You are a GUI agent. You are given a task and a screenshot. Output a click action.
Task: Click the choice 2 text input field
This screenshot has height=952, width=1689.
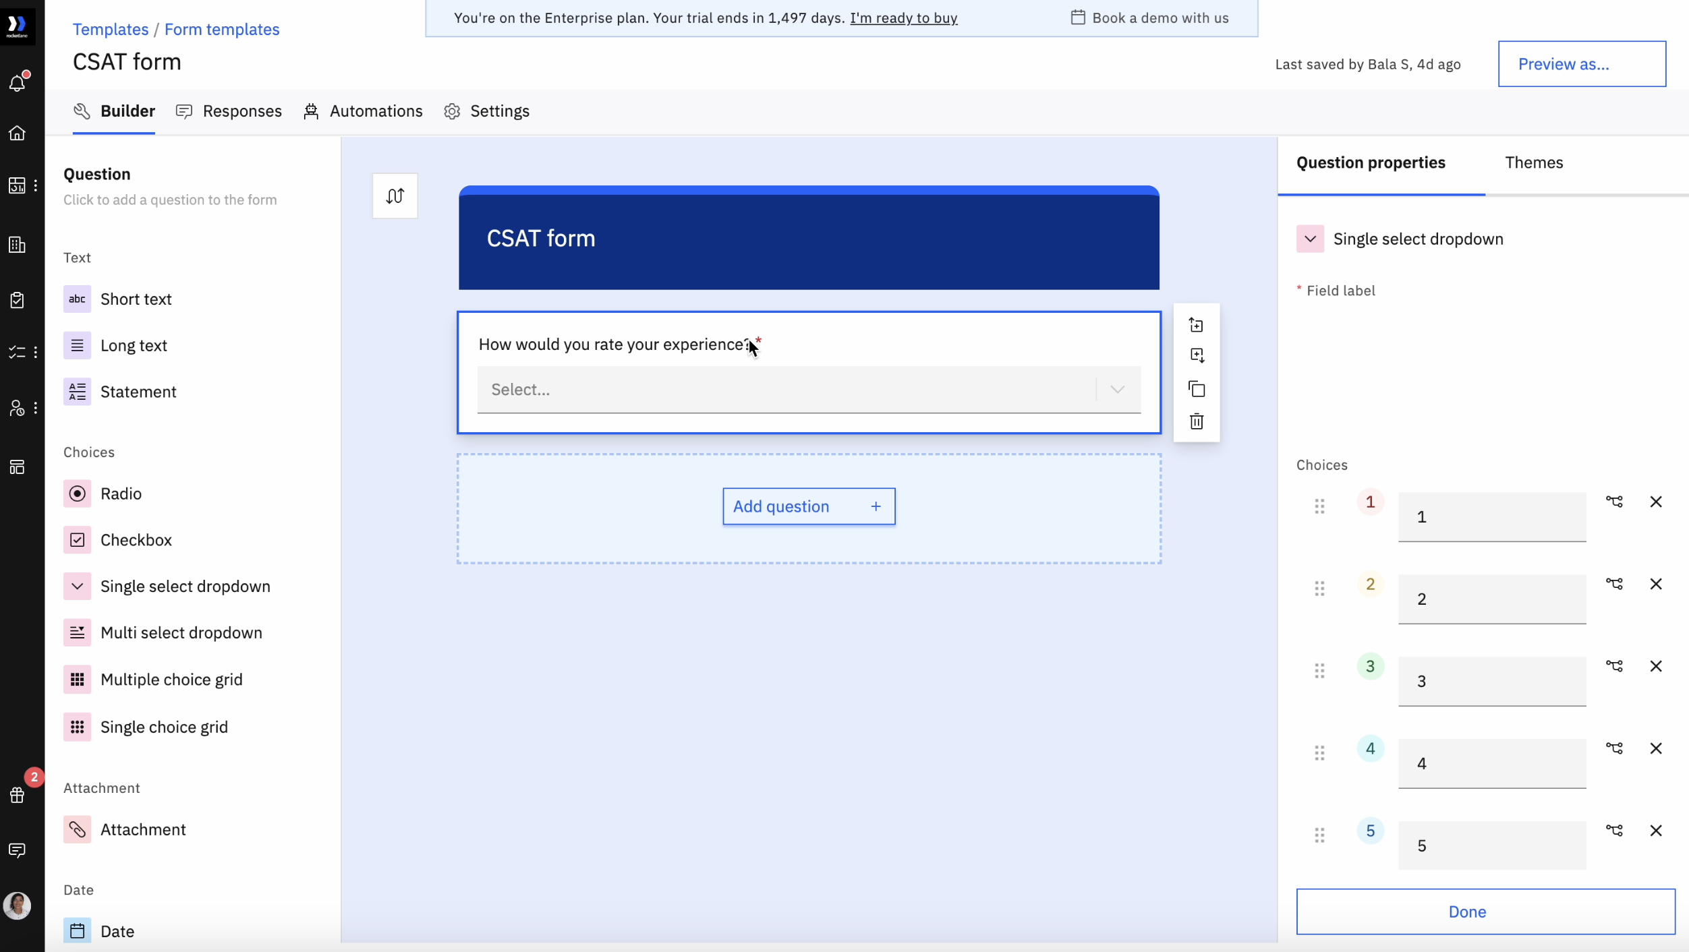[1491, 599]
